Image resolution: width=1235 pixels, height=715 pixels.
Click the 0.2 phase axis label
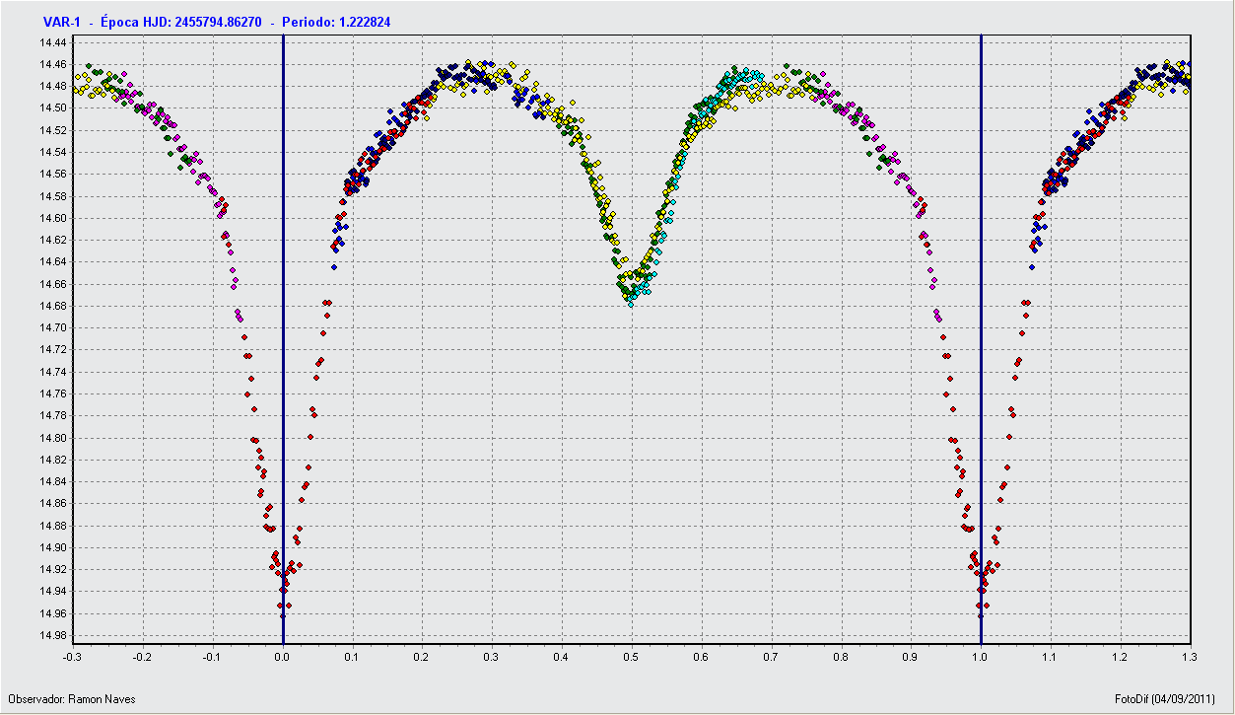pos(423,655)
